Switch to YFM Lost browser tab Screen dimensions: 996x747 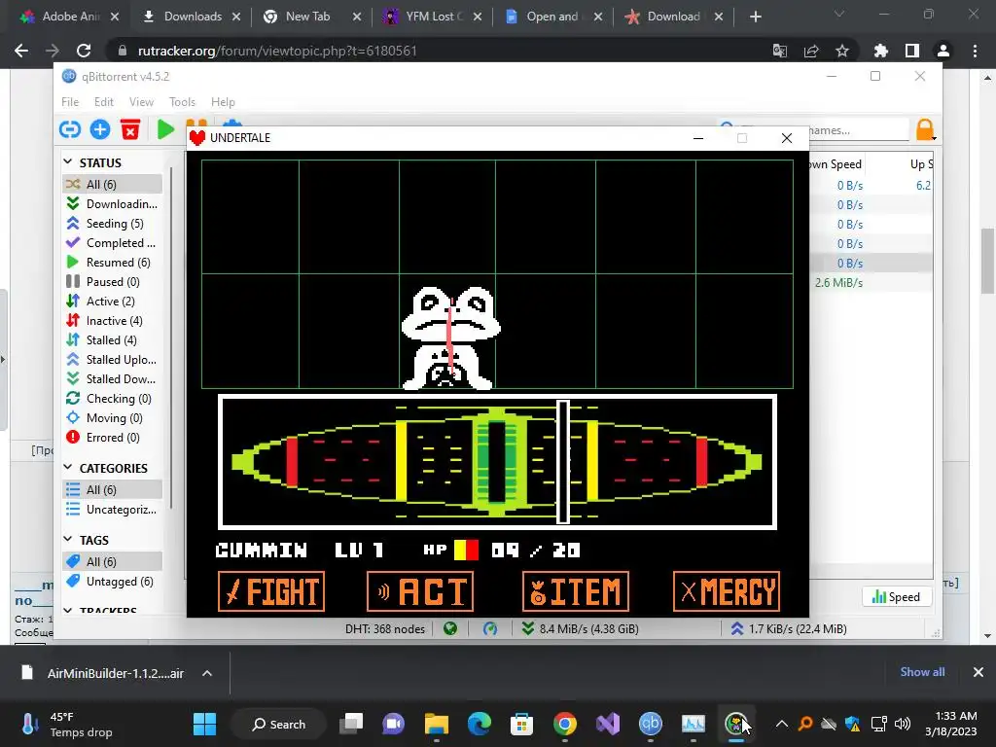point(435,17)
